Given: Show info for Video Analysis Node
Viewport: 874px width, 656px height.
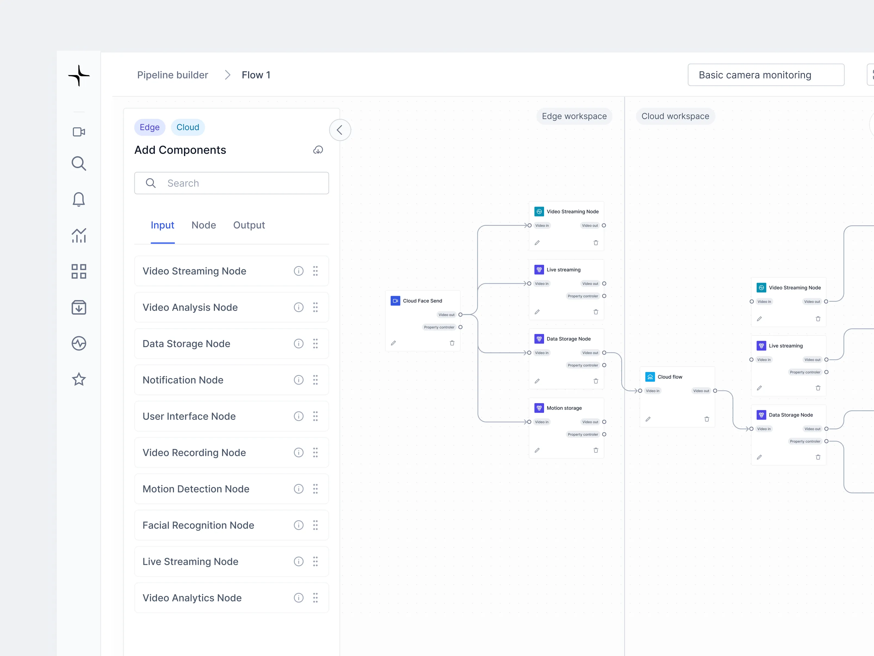Looking at the screenshot, I should [x=299, y=307].
